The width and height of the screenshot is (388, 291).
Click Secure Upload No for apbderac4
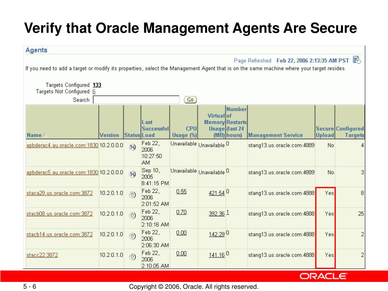coord(331,145)
